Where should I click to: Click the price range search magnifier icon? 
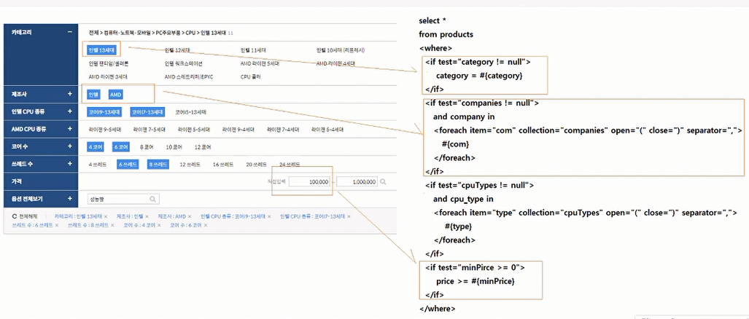point(383,181)
